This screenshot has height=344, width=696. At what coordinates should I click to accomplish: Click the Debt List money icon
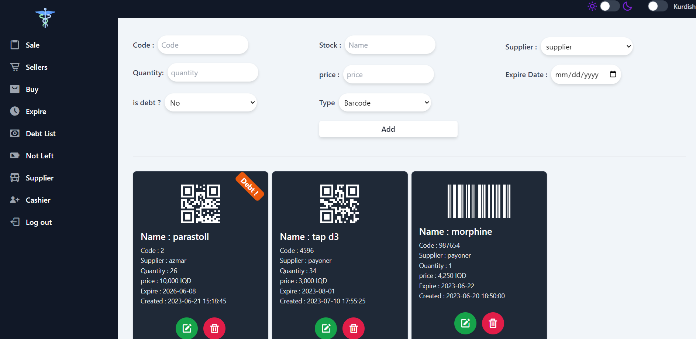coord(15,133)
